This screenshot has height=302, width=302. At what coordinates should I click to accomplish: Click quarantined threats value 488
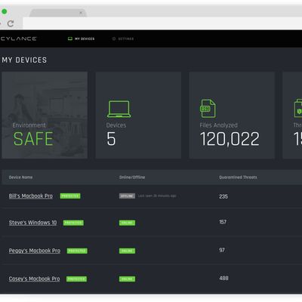[x=223, y=279]
